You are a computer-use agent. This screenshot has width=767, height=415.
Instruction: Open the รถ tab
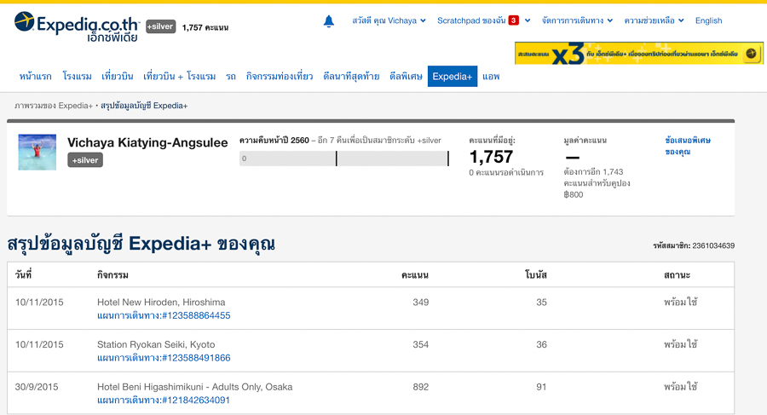tap(231, 77)
